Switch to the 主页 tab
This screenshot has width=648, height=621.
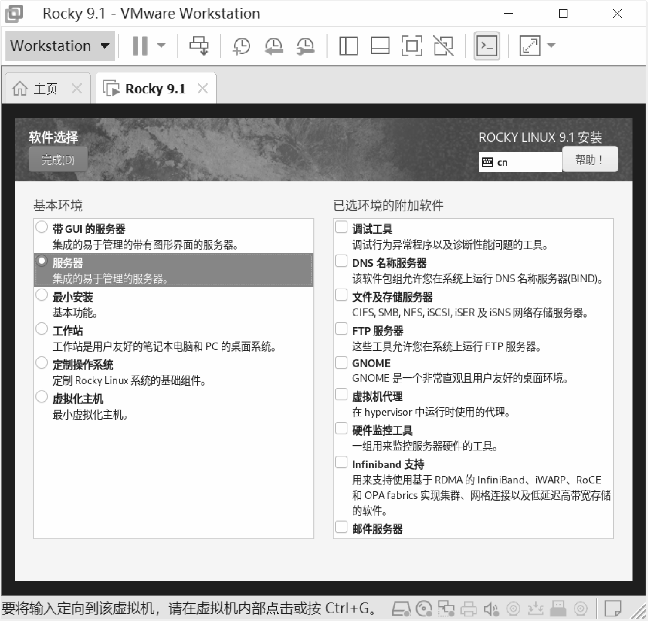pyautogui.click(x=45, y=89)
